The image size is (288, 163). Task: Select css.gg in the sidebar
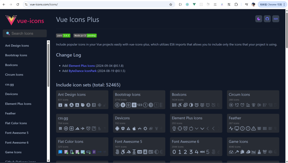click(x=9, y=84)
